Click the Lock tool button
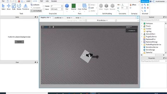This screenshot has height=94, width=167. pyautogui.click(x=91, y=8)
